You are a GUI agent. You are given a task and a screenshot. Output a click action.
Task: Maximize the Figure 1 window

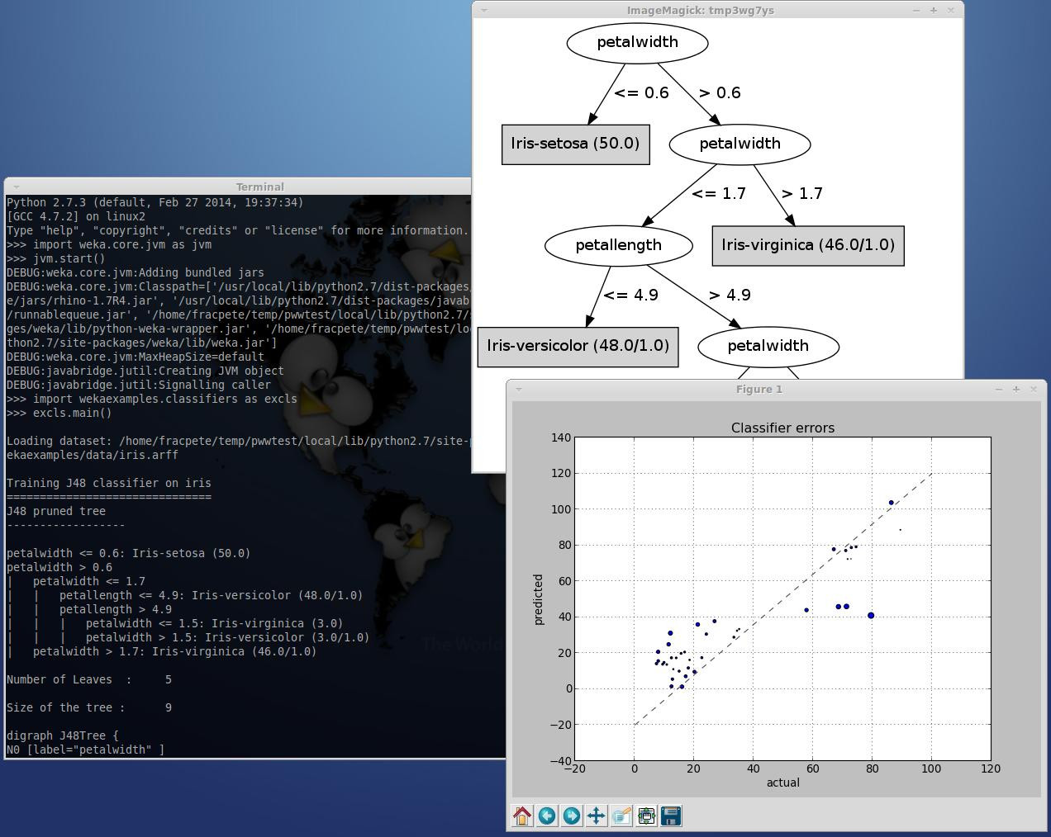[1016, 389]
